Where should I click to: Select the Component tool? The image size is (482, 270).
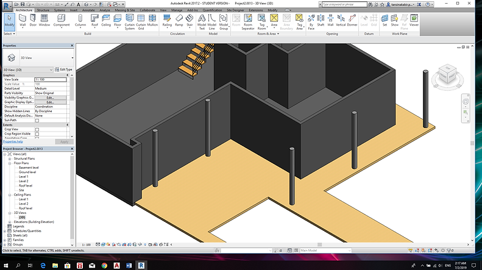[62, 21]
